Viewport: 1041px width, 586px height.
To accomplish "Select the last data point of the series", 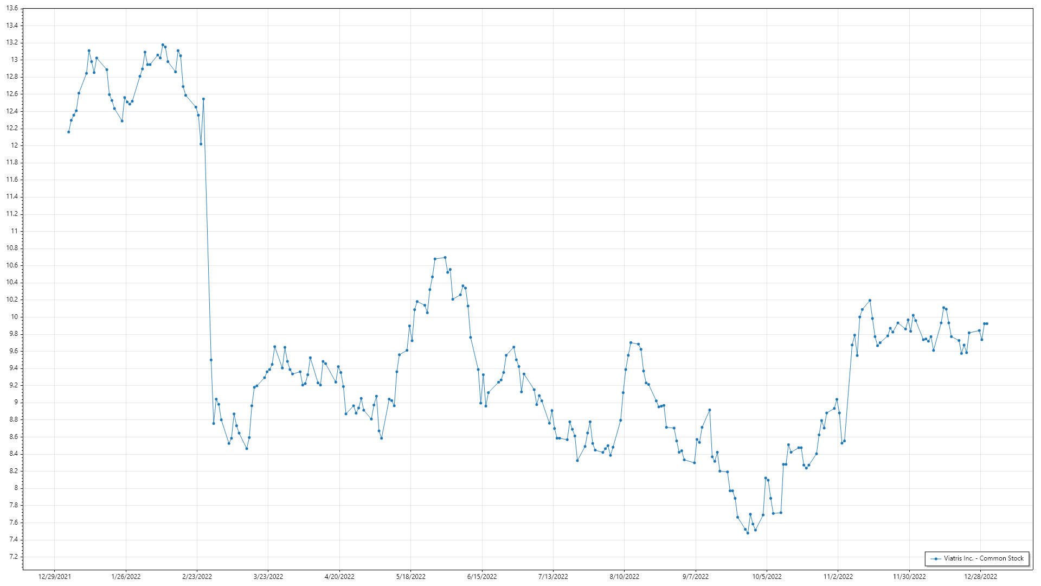I will 987,323.
